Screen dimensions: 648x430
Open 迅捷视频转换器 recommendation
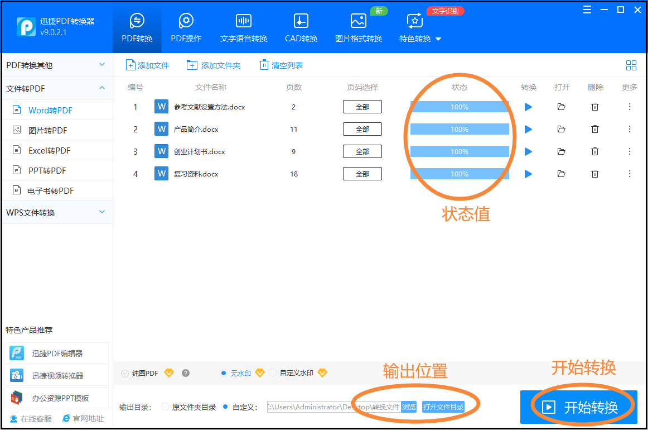(57, 375)
